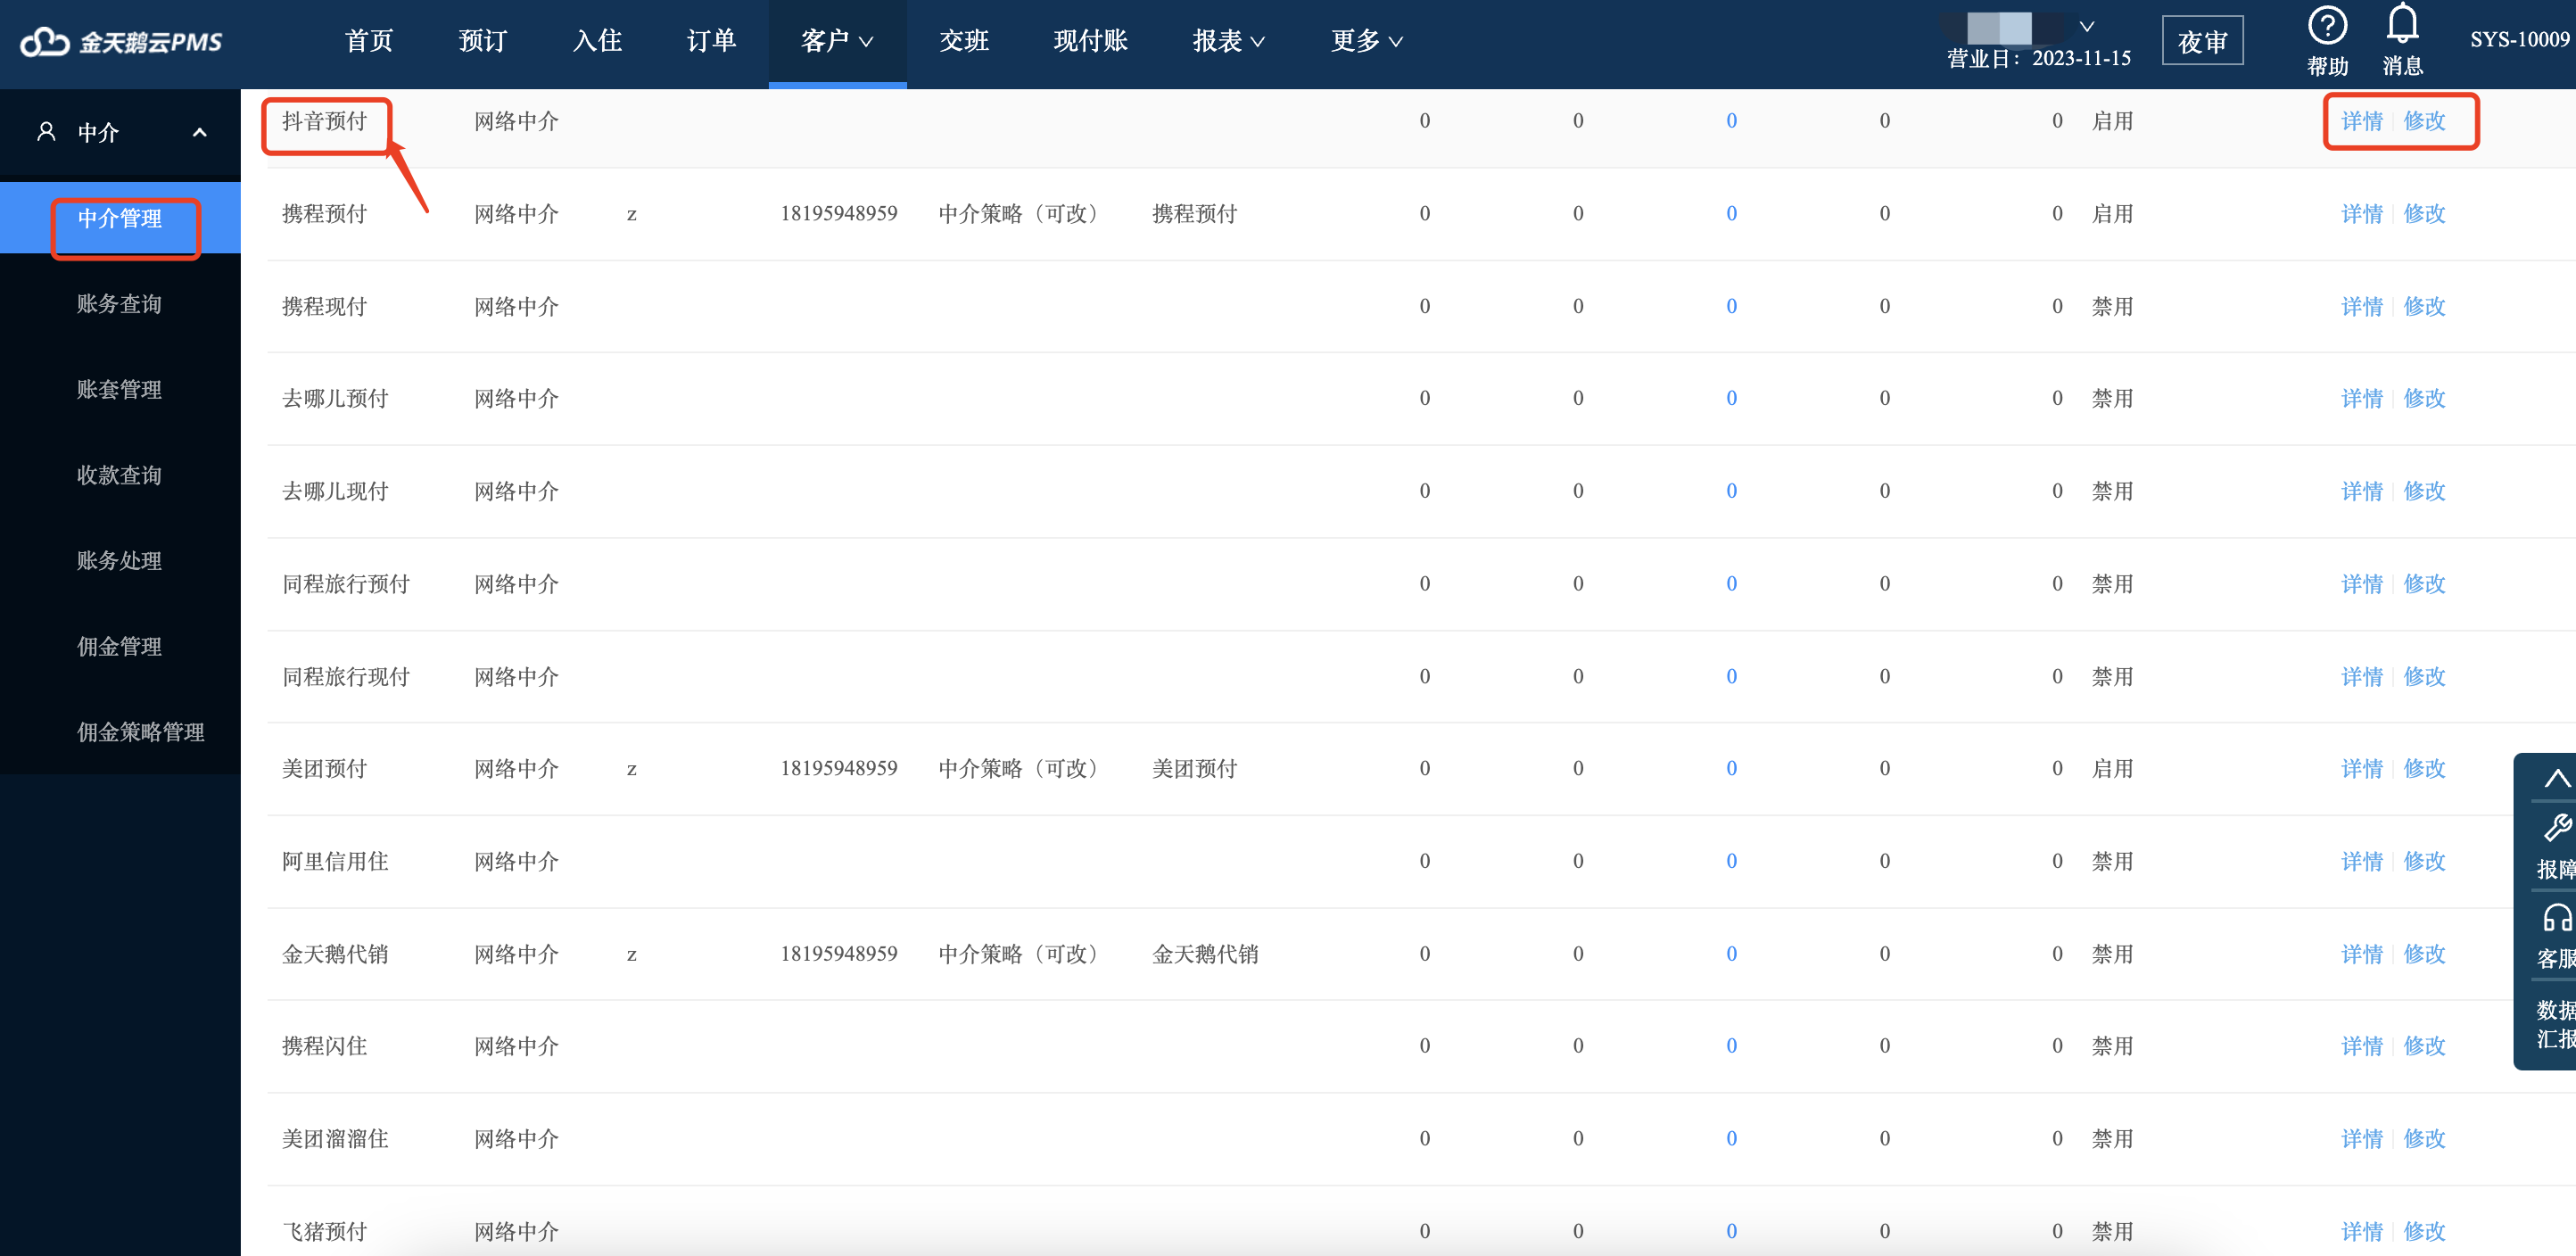The width and height of the screenshot is (2576, 1256).
Task: Click 修改 for 携程闪住 row
Action: point(2424,1046)
